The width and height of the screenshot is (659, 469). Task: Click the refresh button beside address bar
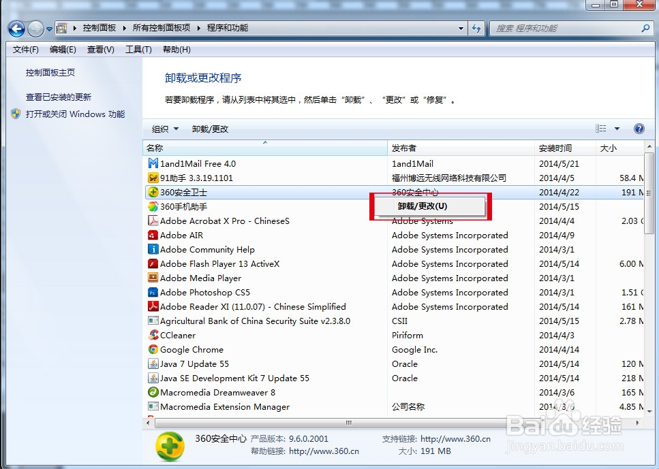476,29
